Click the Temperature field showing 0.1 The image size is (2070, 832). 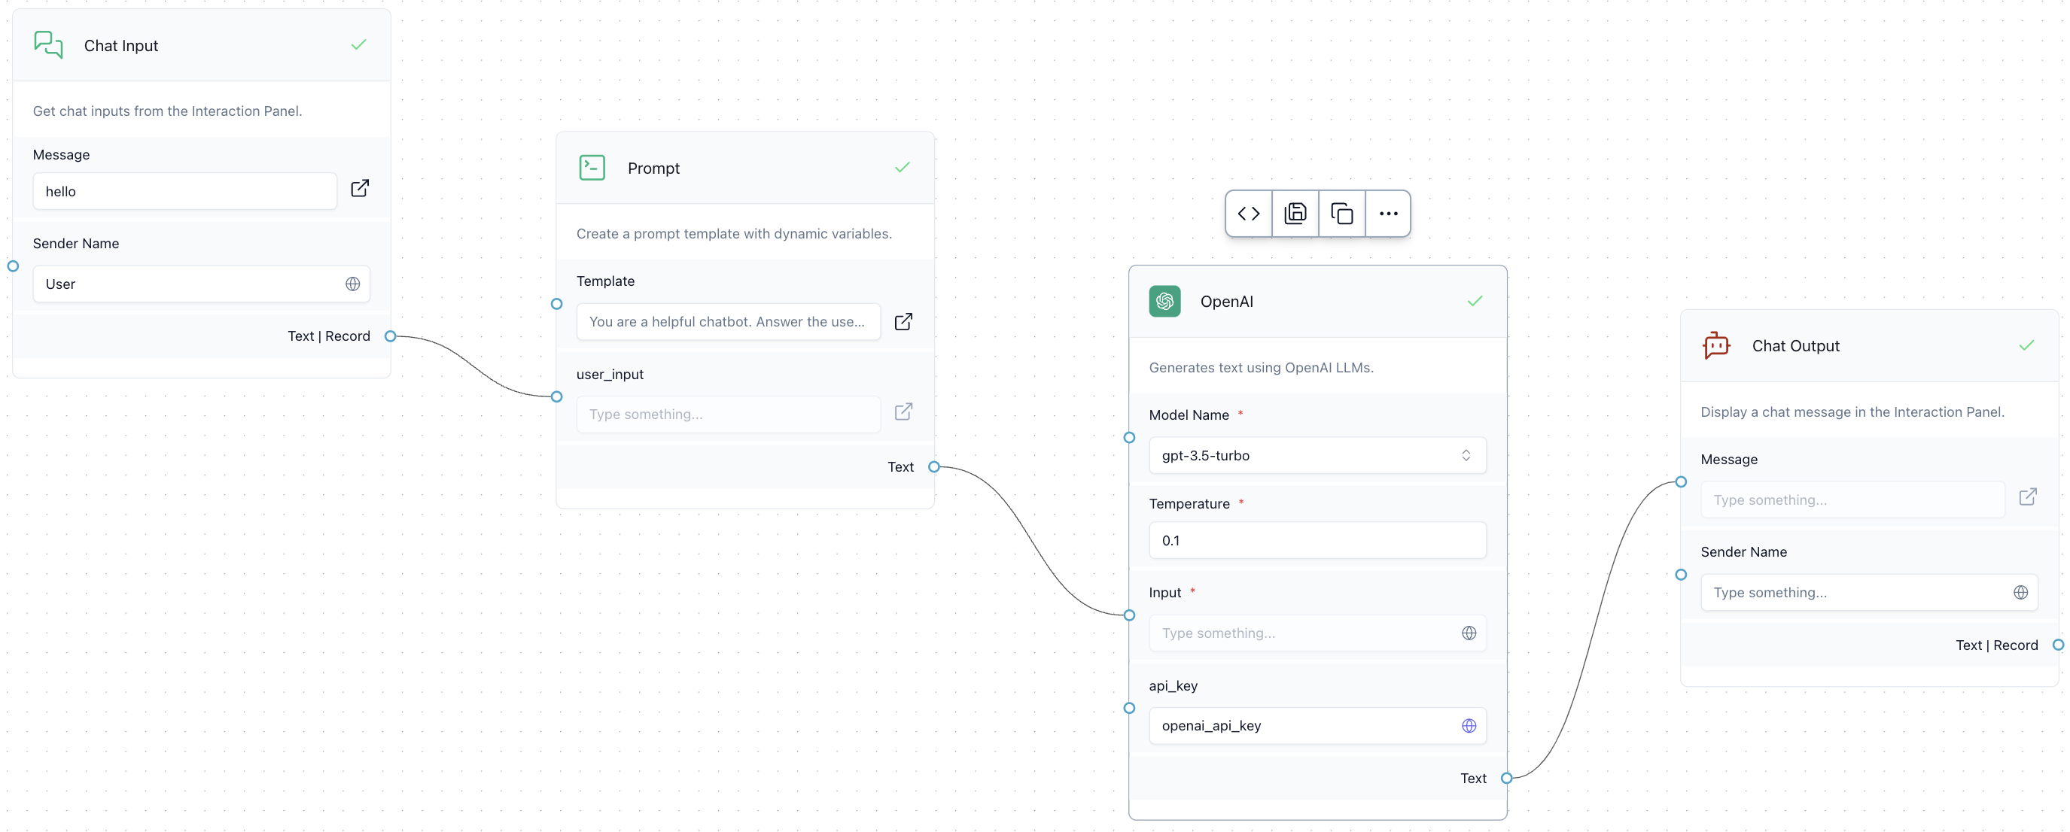click(x=1317, y=540)
